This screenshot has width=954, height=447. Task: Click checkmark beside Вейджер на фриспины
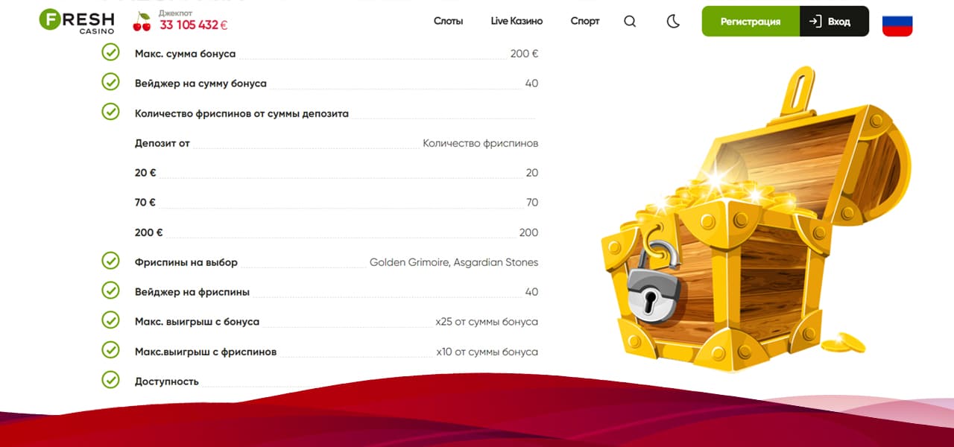pyautogui.click(x=110, y=291)
